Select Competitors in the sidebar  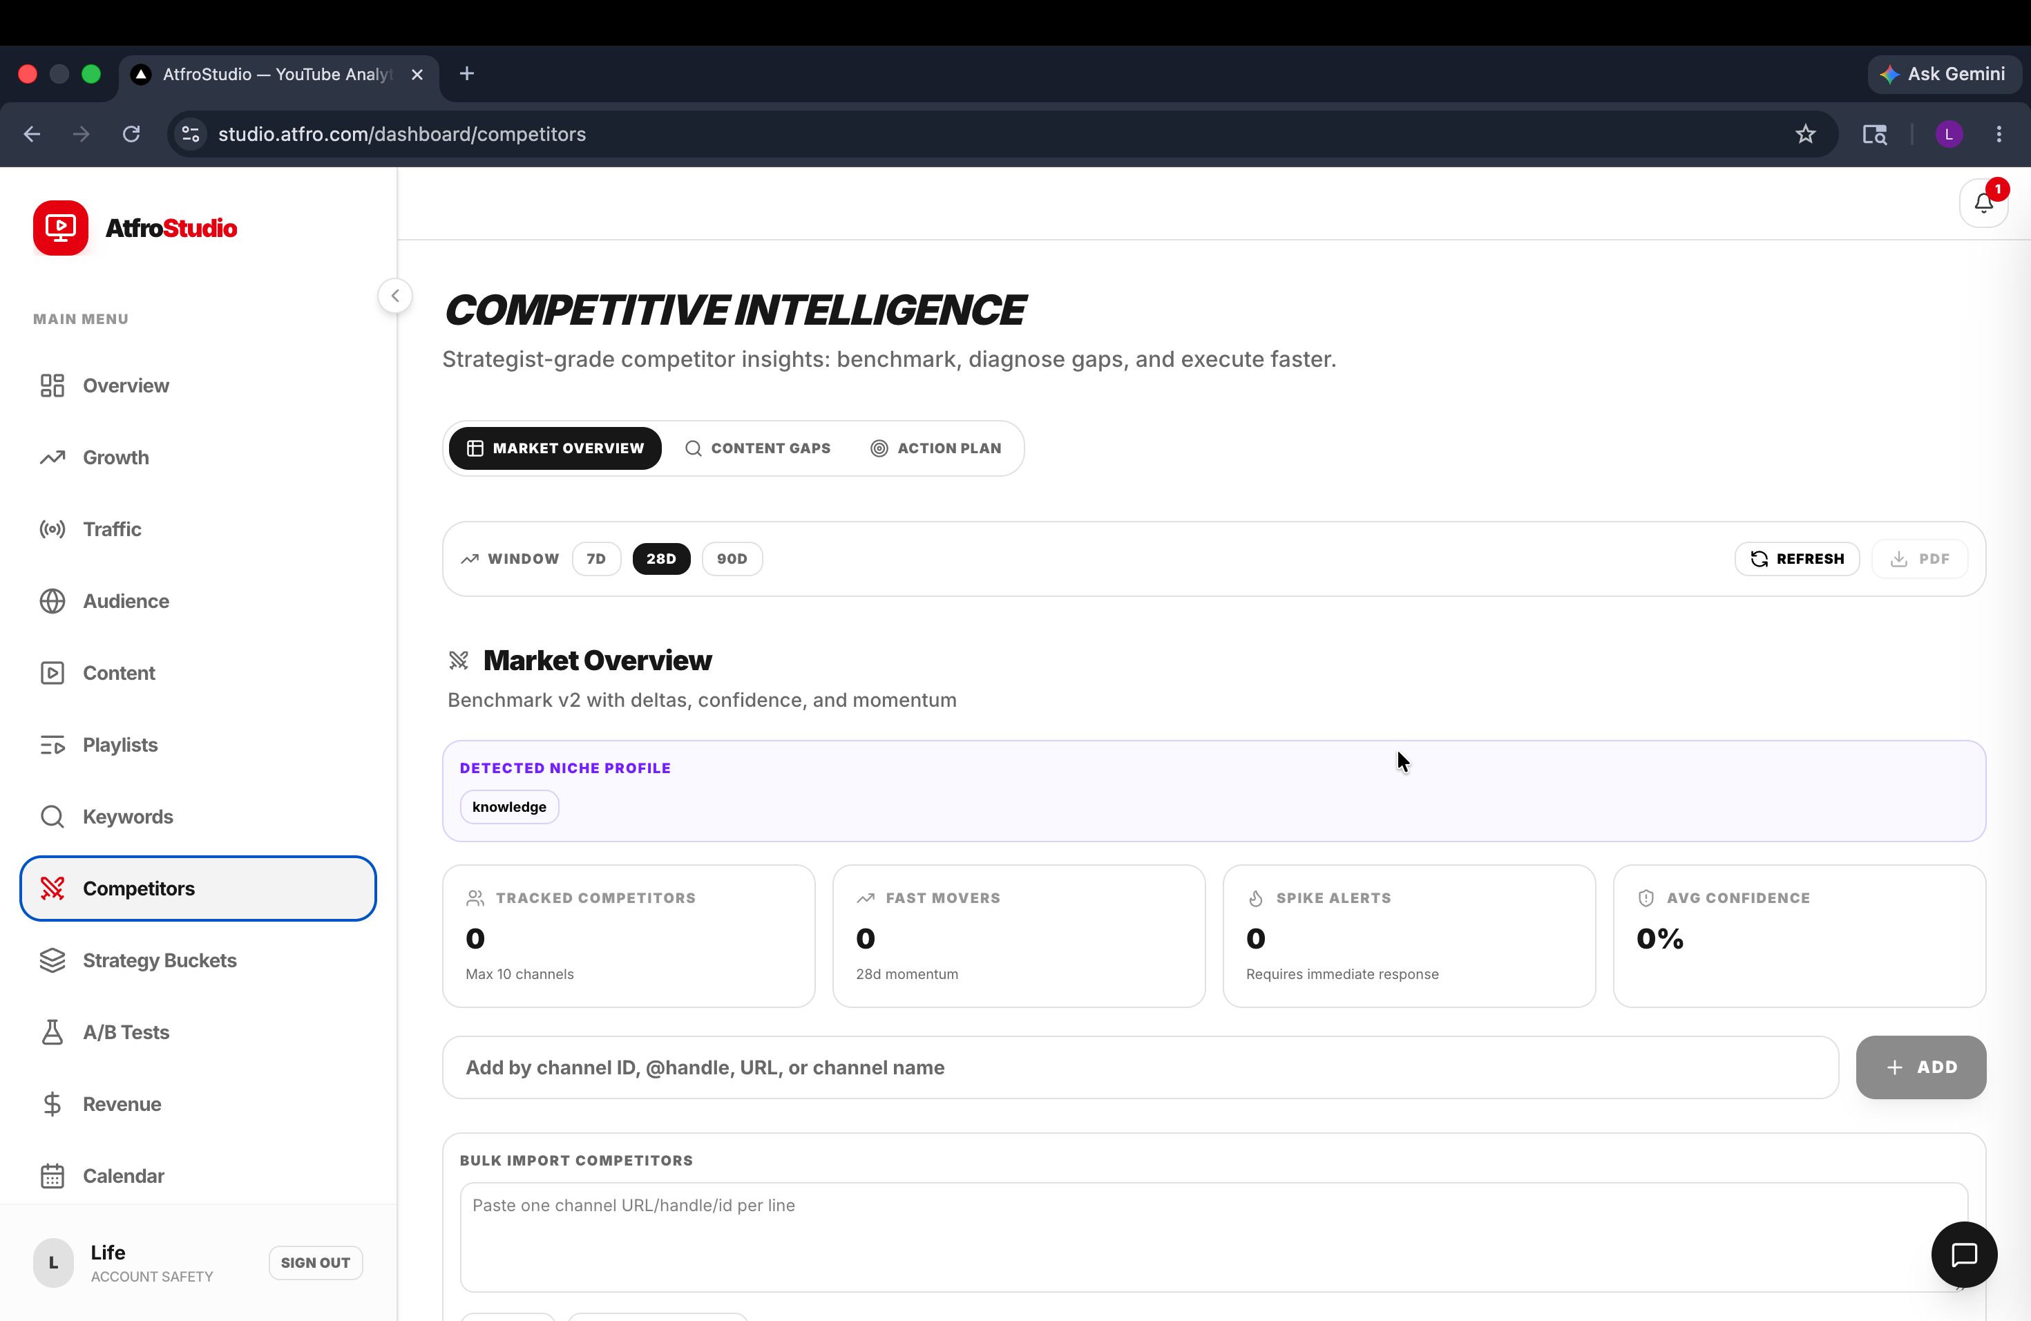click(x=198, y=888)
